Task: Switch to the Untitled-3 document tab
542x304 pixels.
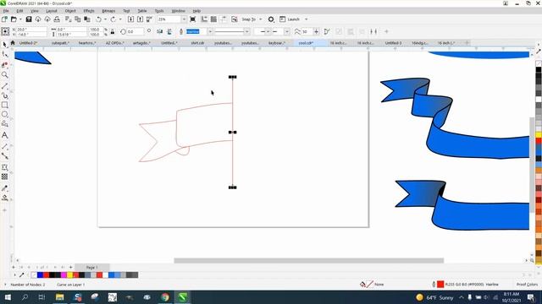Action: [x=393, y=43]
